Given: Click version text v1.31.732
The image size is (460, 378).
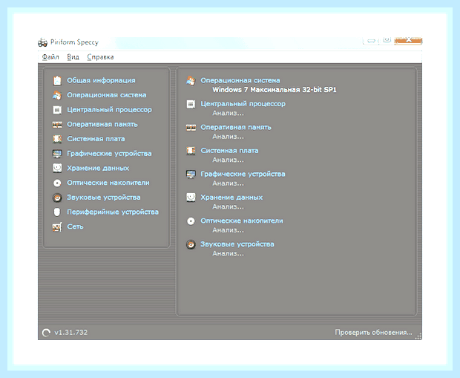Looking at the screenshot, I should coord(71,333).
